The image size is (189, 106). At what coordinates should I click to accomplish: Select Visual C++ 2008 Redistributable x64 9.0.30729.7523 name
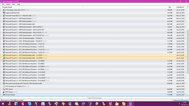(x=25, y=30)
